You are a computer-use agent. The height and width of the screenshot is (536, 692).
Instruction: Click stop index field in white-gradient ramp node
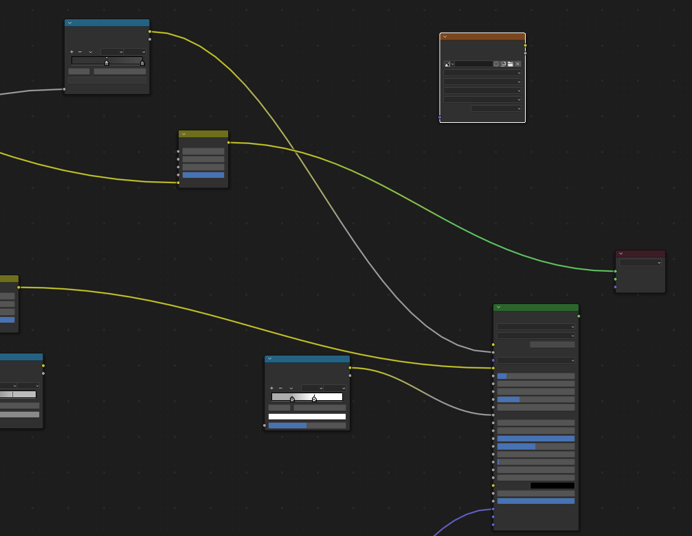pos(280,408)
